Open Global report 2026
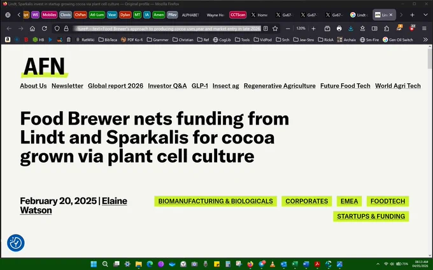The height and width of the screenshot is (270, 433). (115, 86)
